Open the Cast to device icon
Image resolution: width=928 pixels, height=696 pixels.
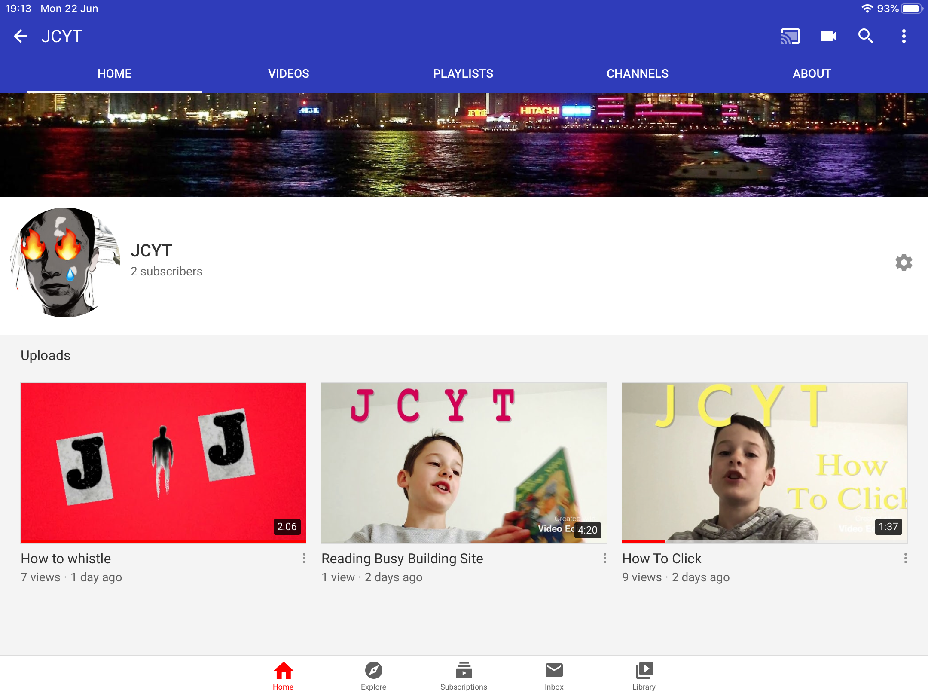pyautogui.click(x=790, y=37)
